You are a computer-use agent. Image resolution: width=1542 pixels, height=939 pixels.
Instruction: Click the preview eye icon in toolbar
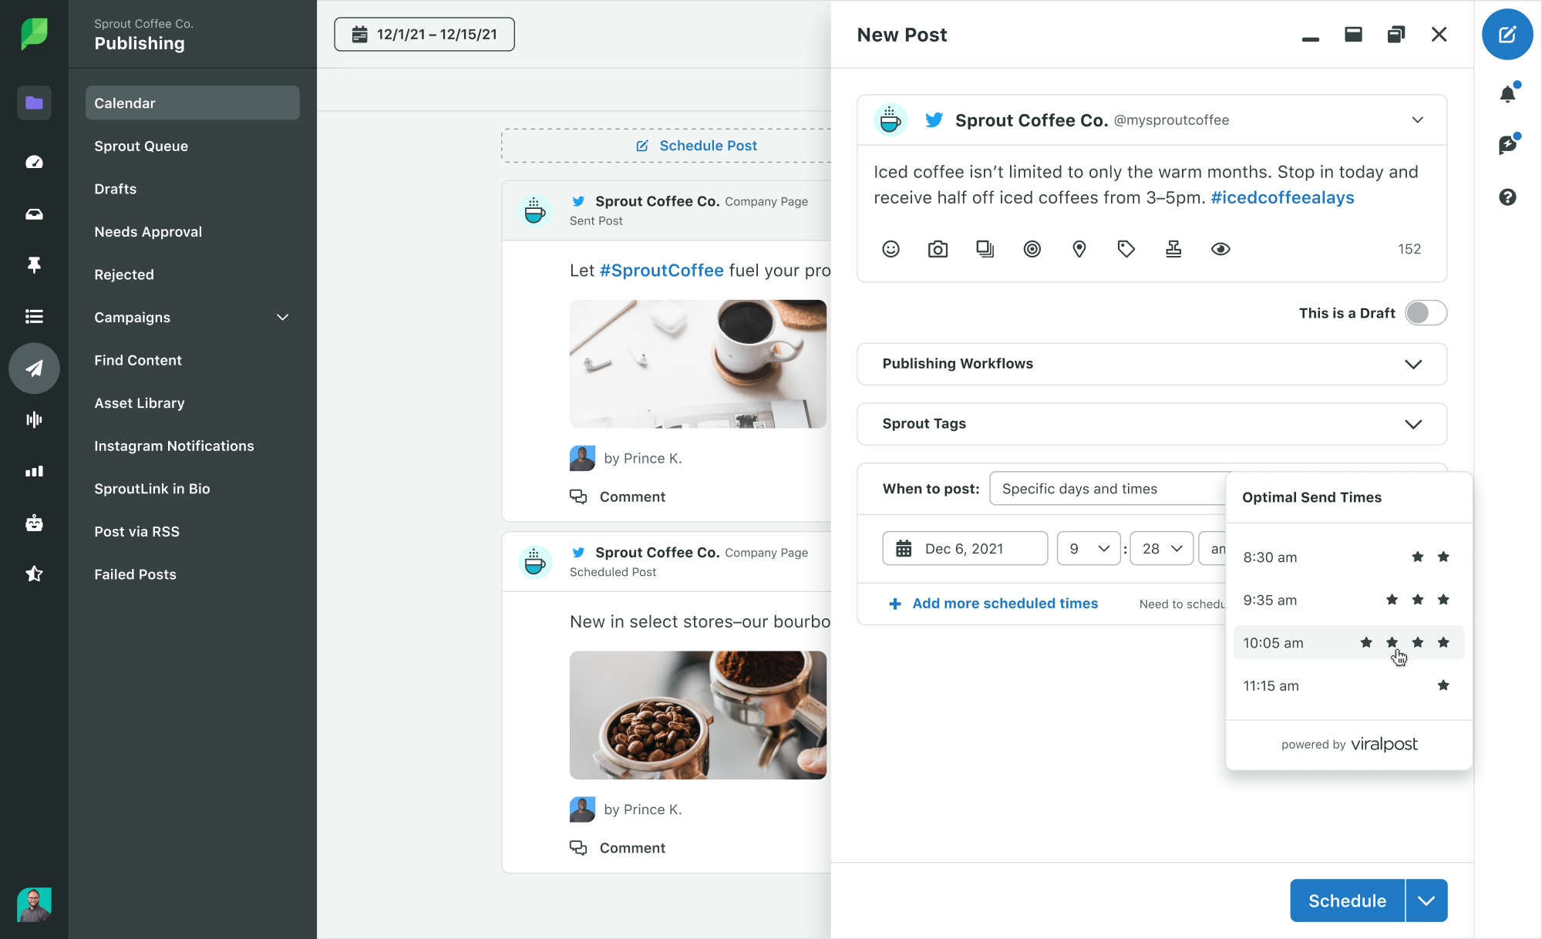pyautogui.click(x=1221, y=249)
